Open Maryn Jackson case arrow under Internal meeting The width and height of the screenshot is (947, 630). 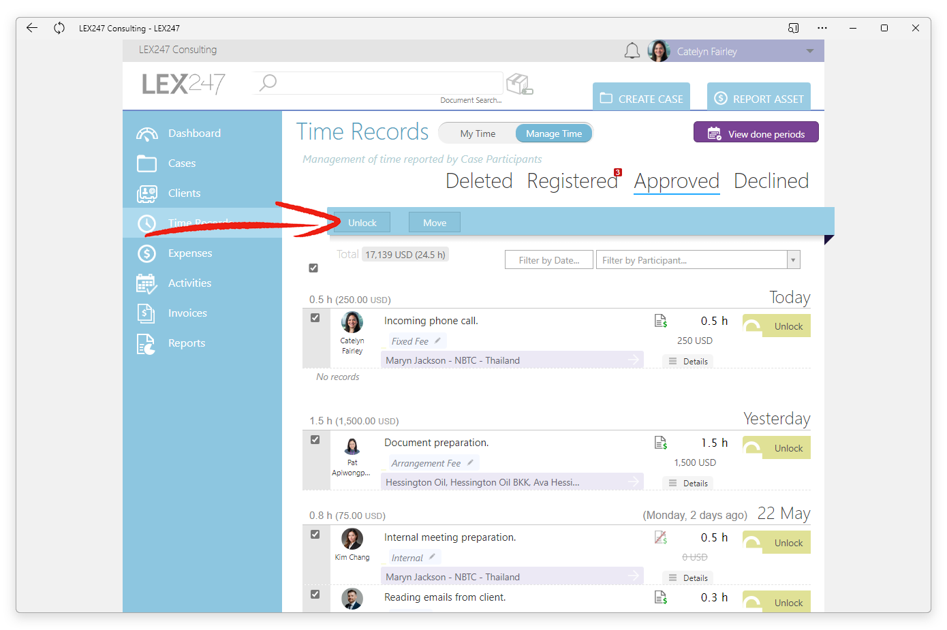click(634, 576)
